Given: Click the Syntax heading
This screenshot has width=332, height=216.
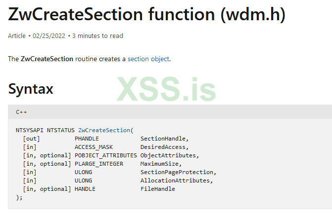Looking at the screenshot, I should tap(31, 89).
